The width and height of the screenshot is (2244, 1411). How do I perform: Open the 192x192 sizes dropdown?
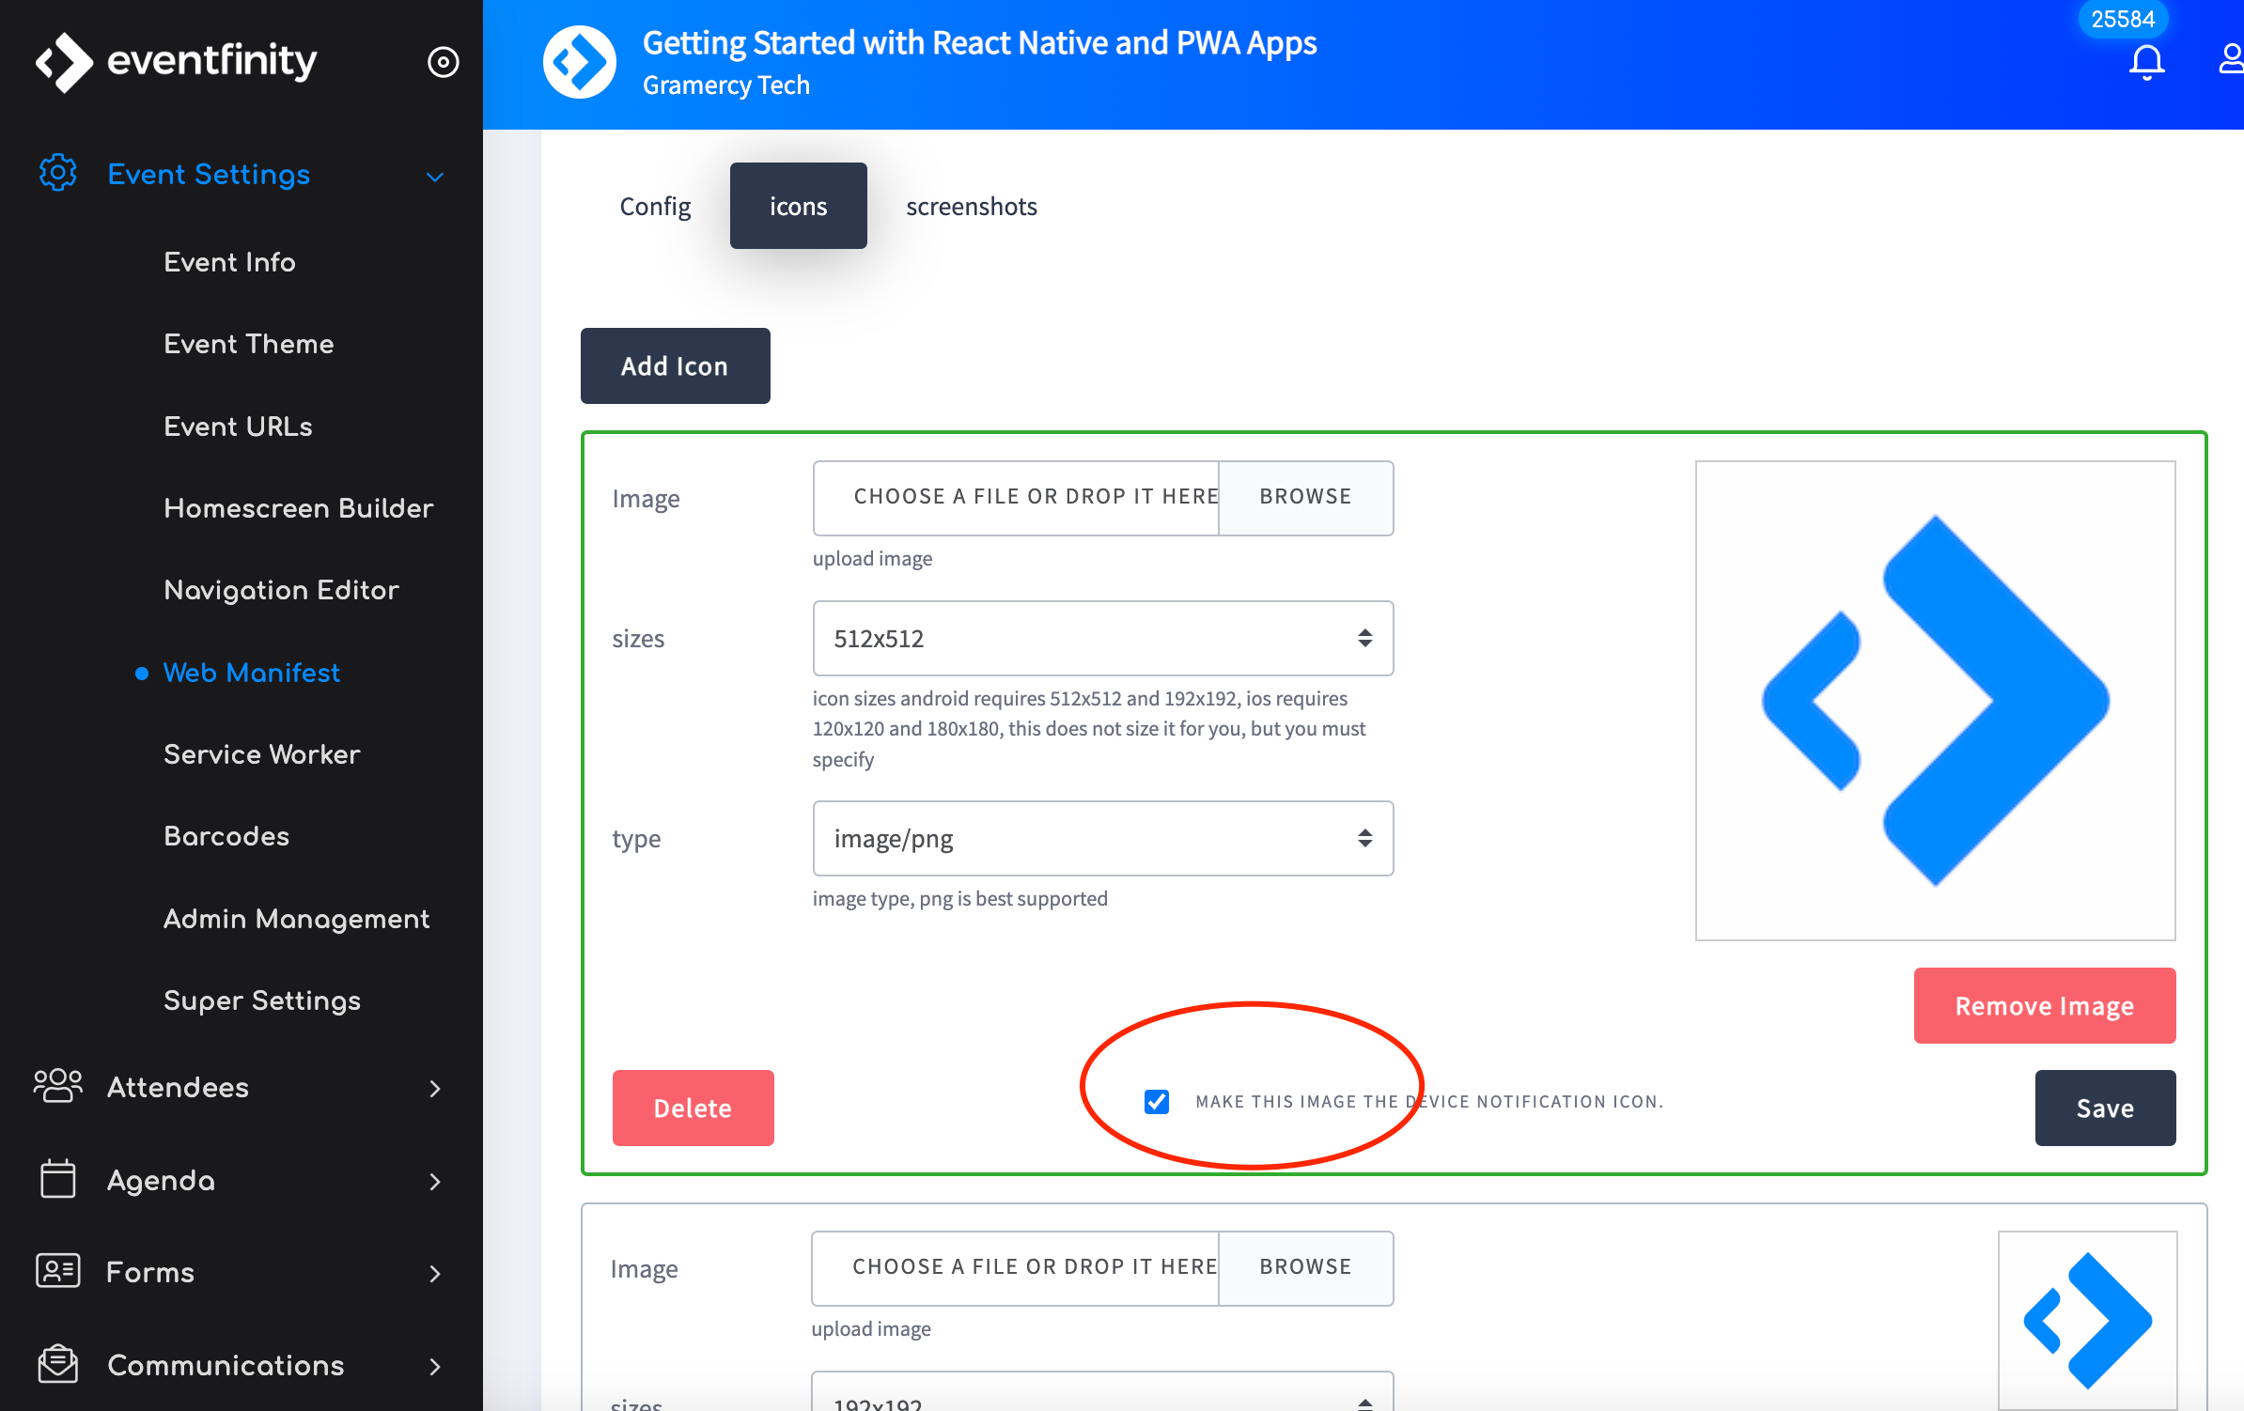tap(1103, 1392)
